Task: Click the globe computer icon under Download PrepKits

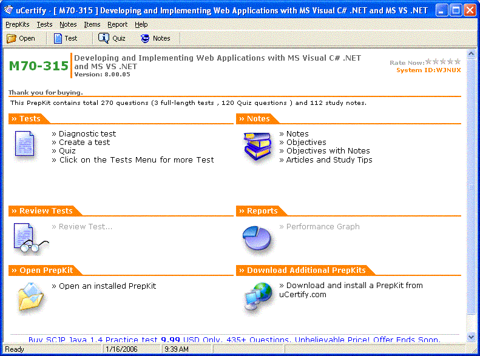Action: [x=258, y=296]
